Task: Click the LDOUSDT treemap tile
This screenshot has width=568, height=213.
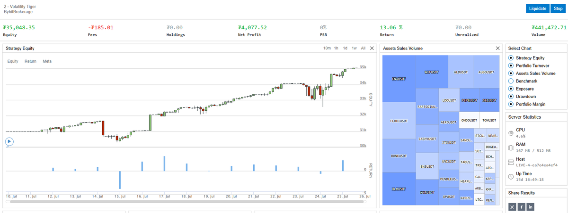Action: click(449, 100)
